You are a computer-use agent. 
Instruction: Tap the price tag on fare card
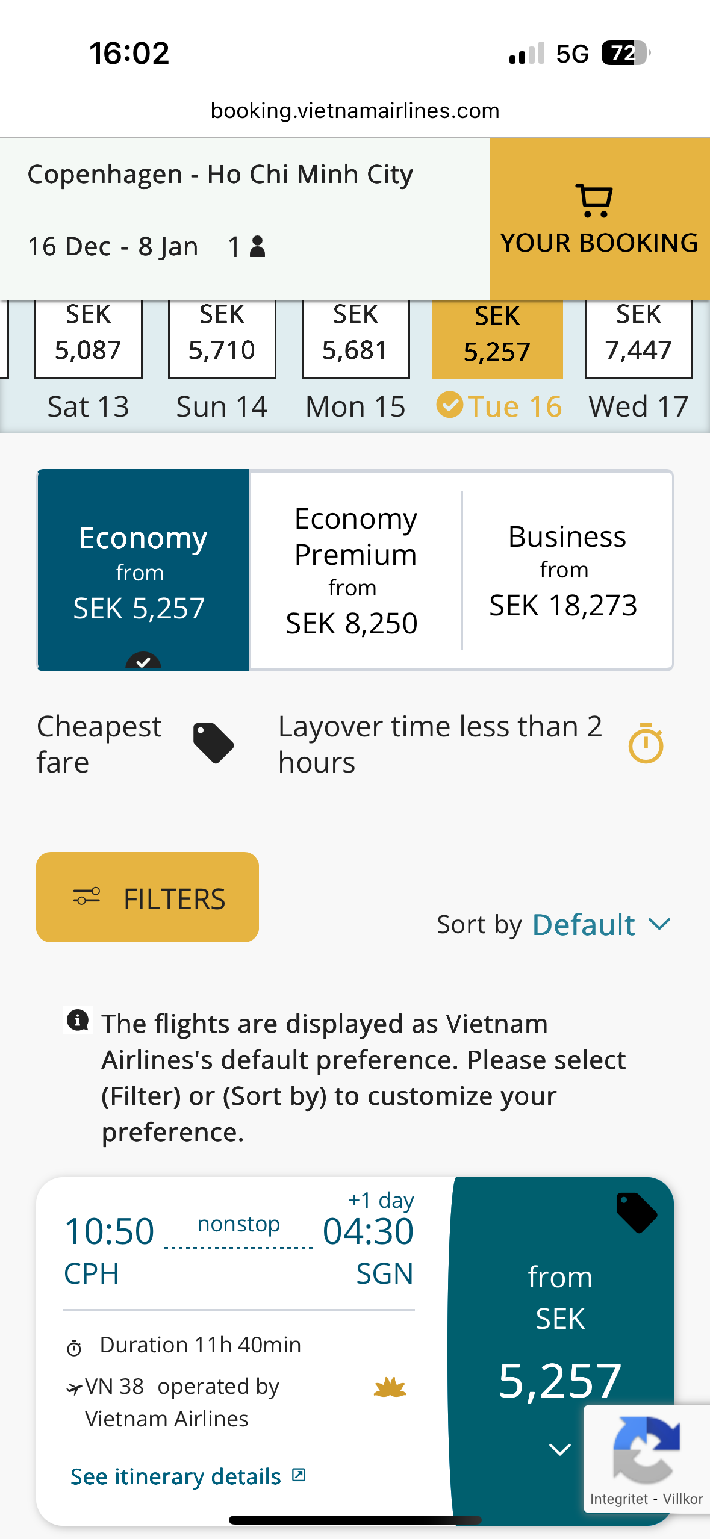637,1213
